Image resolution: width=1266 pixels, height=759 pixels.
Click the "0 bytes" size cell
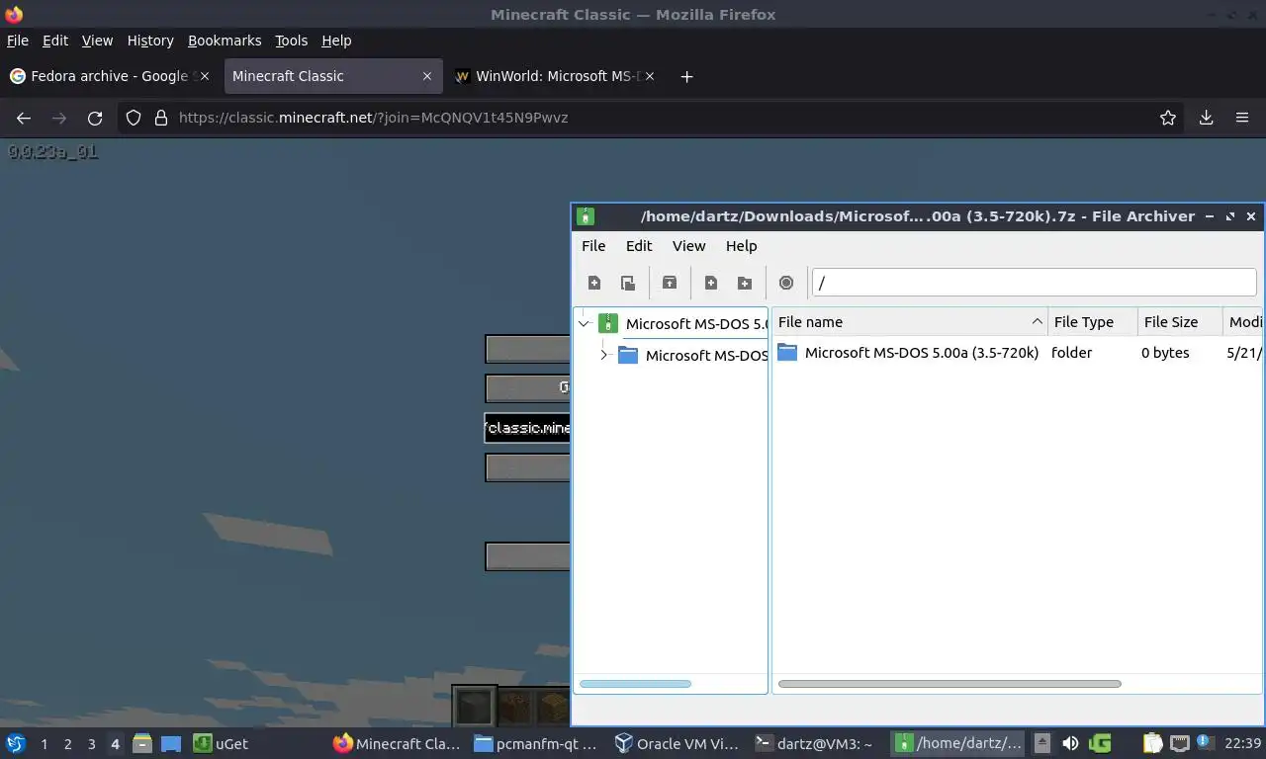[x=1165, y=353]
